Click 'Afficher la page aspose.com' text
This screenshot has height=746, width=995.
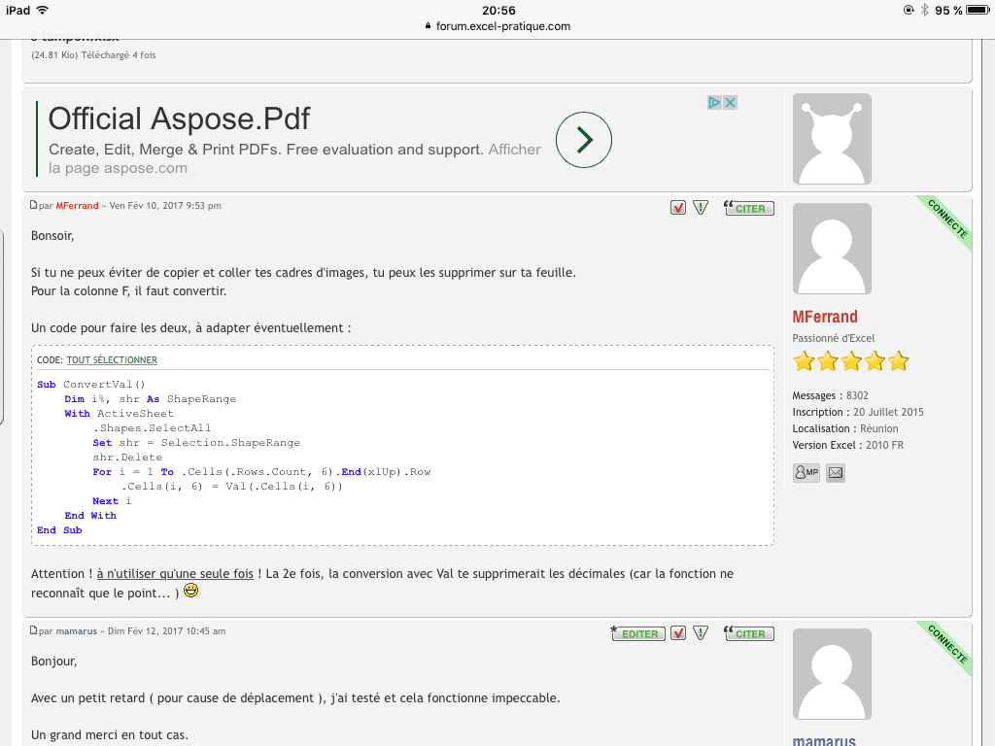coord(295,158)
